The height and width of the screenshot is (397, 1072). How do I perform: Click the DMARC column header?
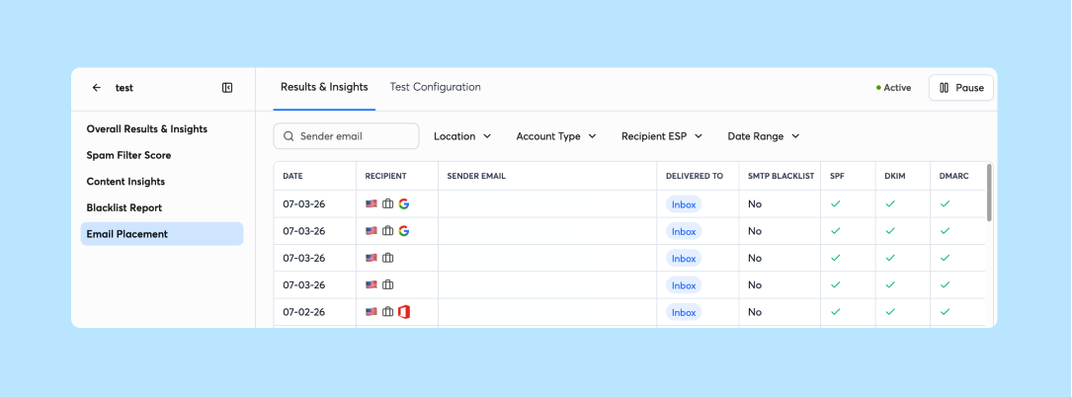click(x=953, y=177)
